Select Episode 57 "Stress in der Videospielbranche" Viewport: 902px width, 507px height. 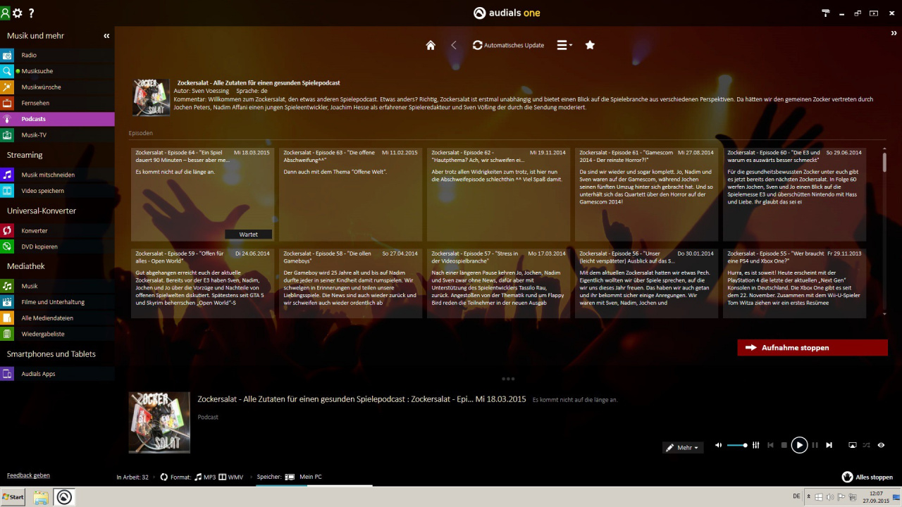499,283
